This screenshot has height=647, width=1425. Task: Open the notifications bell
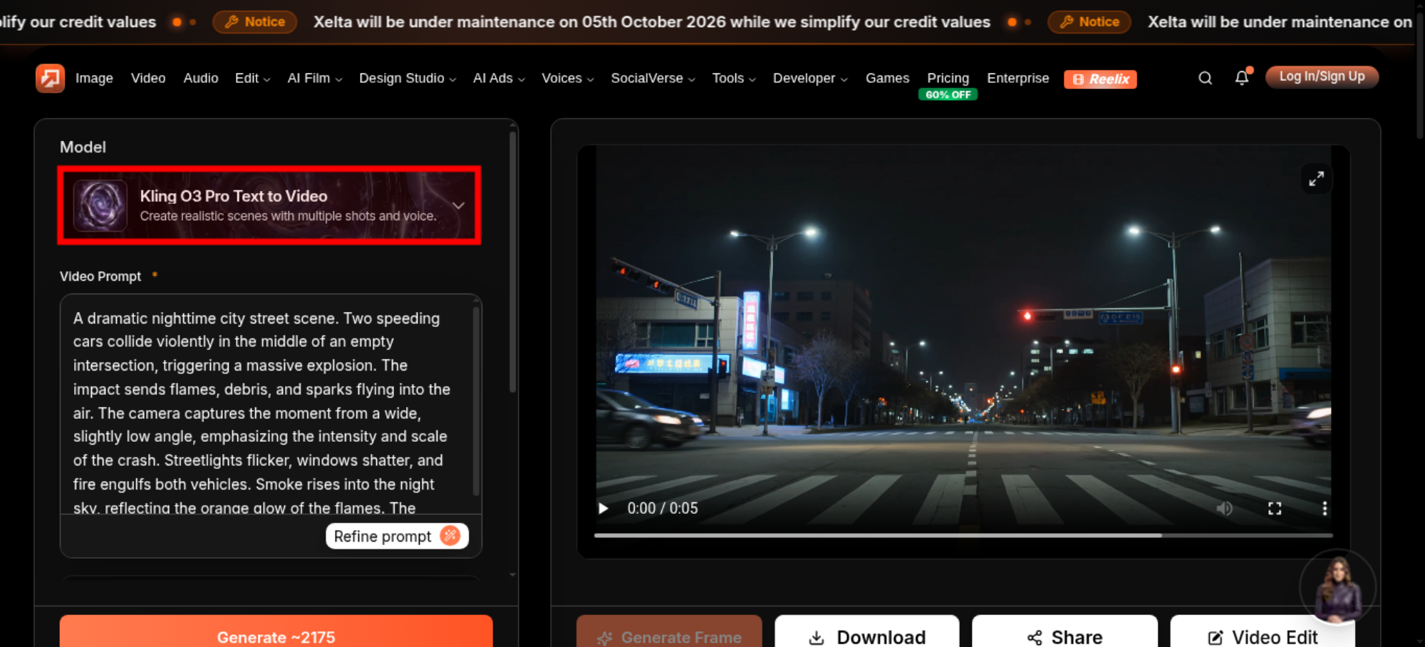click(1242, 78)
